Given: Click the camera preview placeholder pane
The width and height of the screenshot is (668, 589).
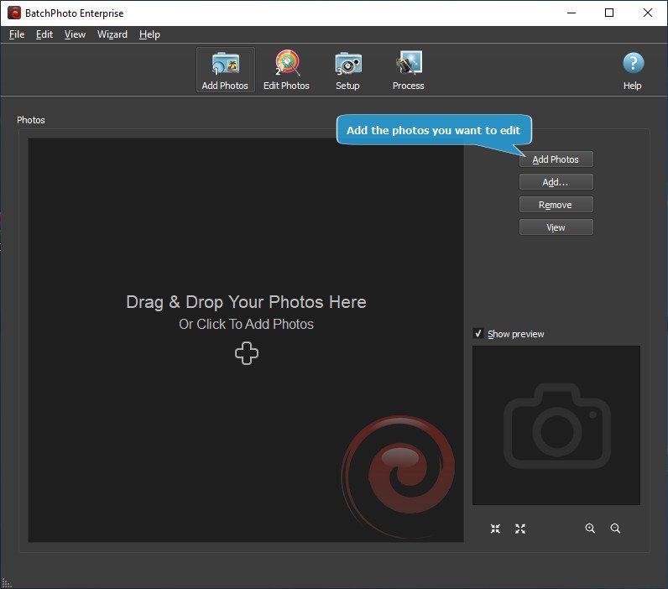Looking at the screenshot, I should click(556, 425).
